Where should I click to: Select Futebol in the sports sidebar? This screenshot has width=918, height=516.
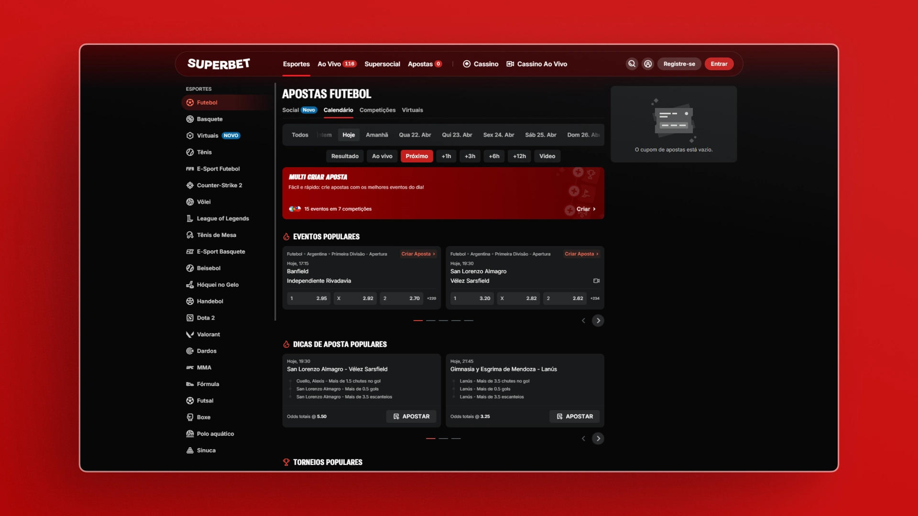[207, 102]
